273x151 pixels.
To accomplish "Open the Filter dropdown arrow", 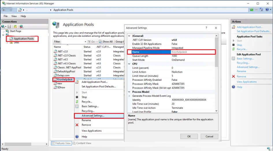I will (x=85, y=42).
